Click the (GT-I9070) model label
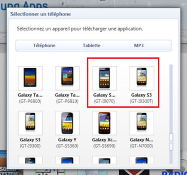The image size is (187, 175). (104, 101)
